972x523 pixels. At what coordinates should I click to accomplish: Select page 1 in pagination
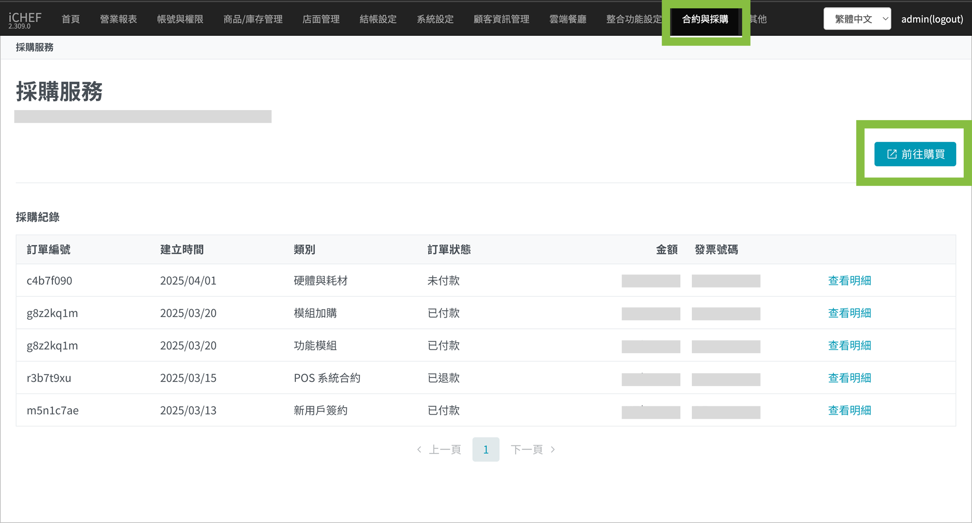(486, 449)
